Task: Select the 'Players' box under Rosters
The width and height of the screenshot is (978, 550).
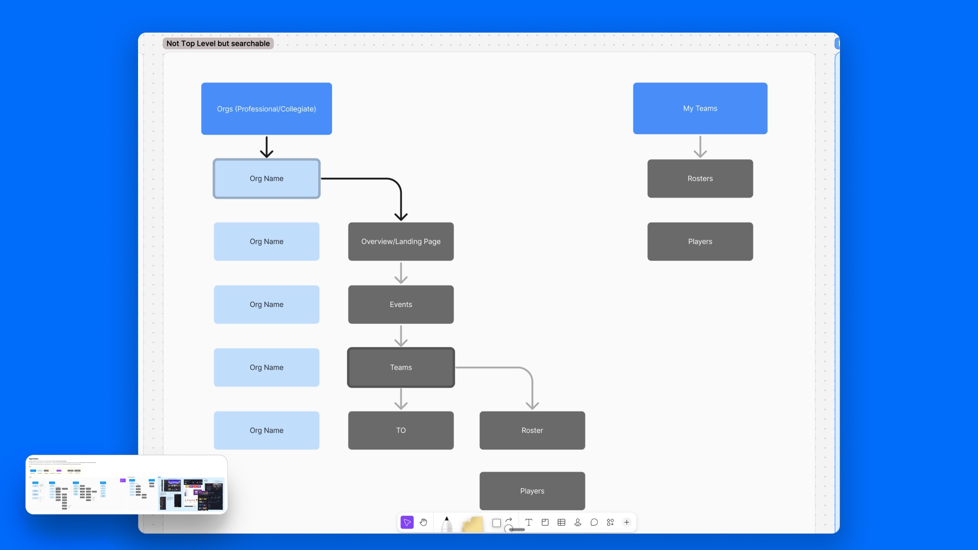Action: point(700,242)
